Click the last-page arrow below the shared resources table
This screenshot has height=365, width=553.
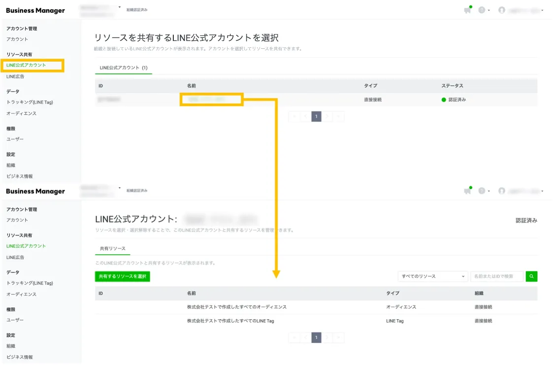click(339, 337)
